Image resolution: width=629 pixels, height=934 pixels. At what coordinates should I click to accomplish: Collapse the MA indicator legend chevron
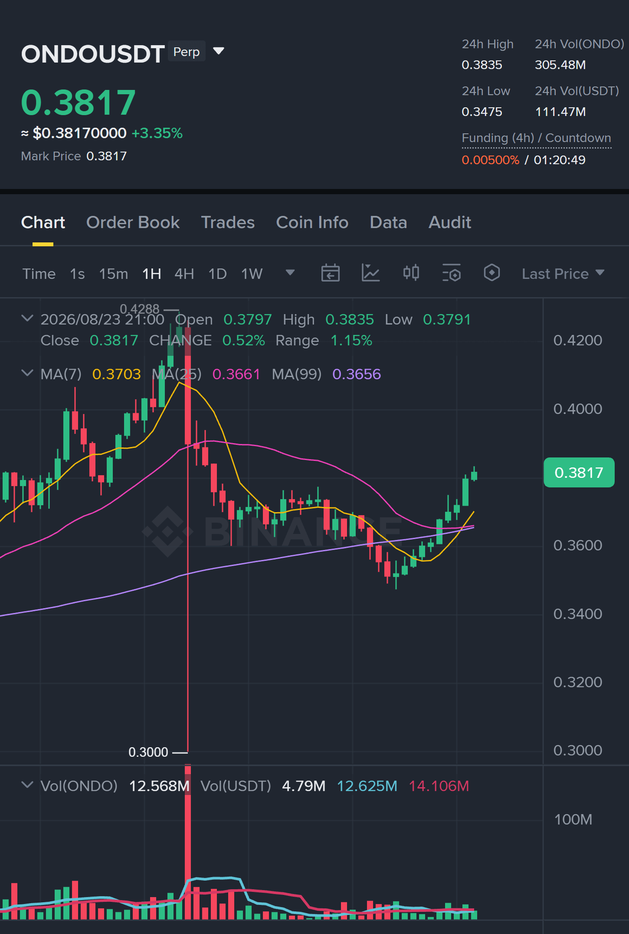27,373
